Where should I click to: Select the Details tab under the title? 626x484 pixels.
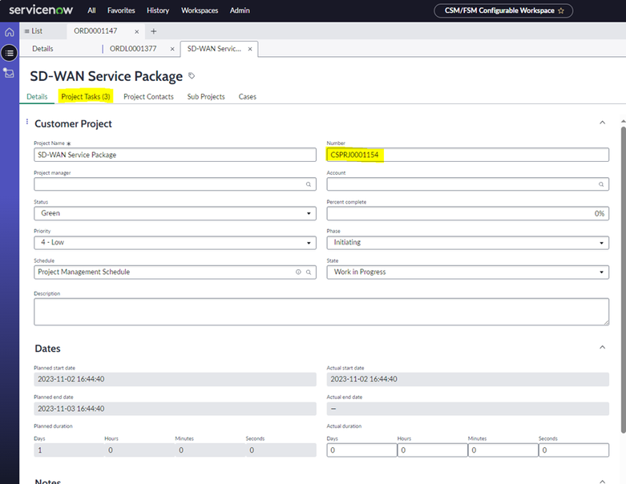point(37,97)
